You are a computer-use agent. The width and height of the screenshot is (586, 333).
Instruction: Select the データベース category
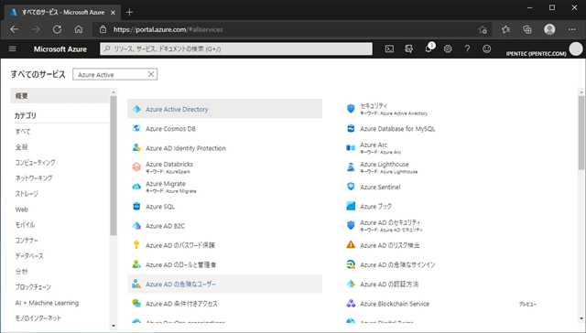click(x=29, y=256)
